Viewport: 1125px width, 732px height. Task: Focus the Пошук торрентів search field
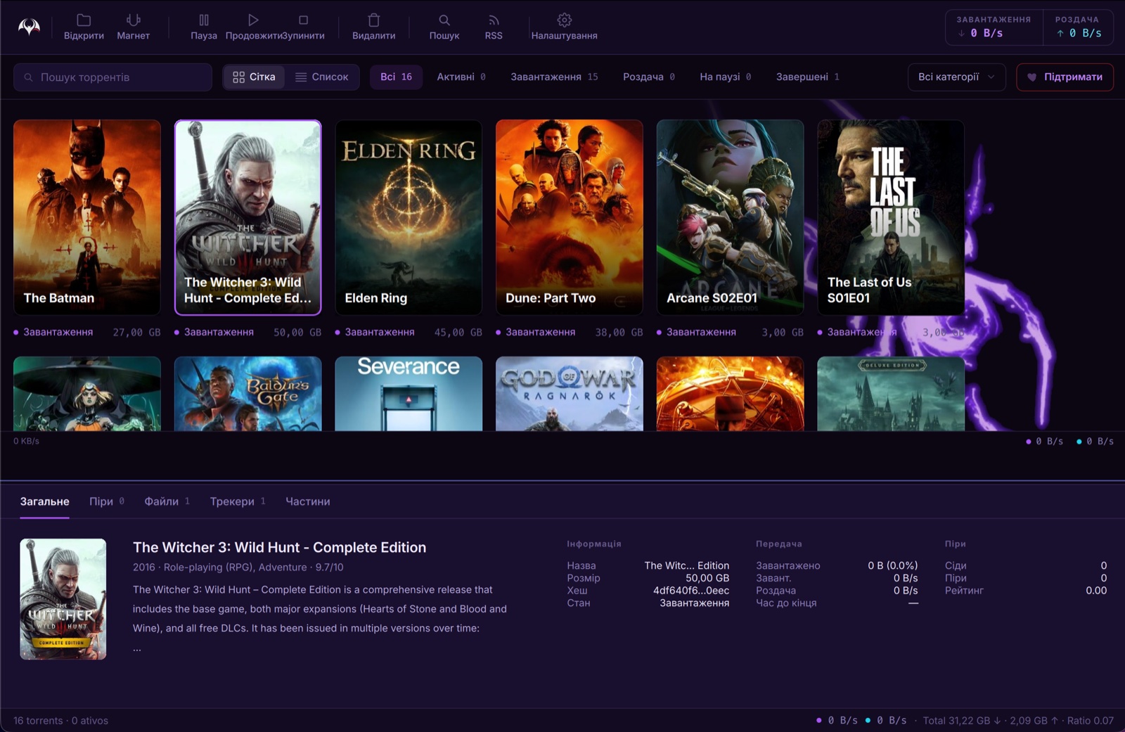(x=112, y=77)
